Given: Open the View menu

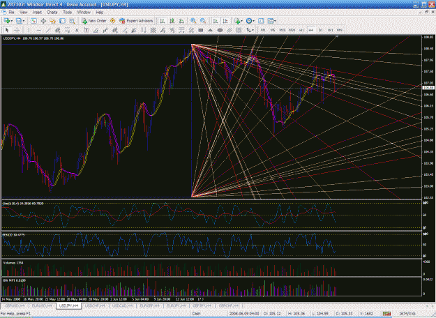Looking at the screenshot, I should (x=24, y=13).
